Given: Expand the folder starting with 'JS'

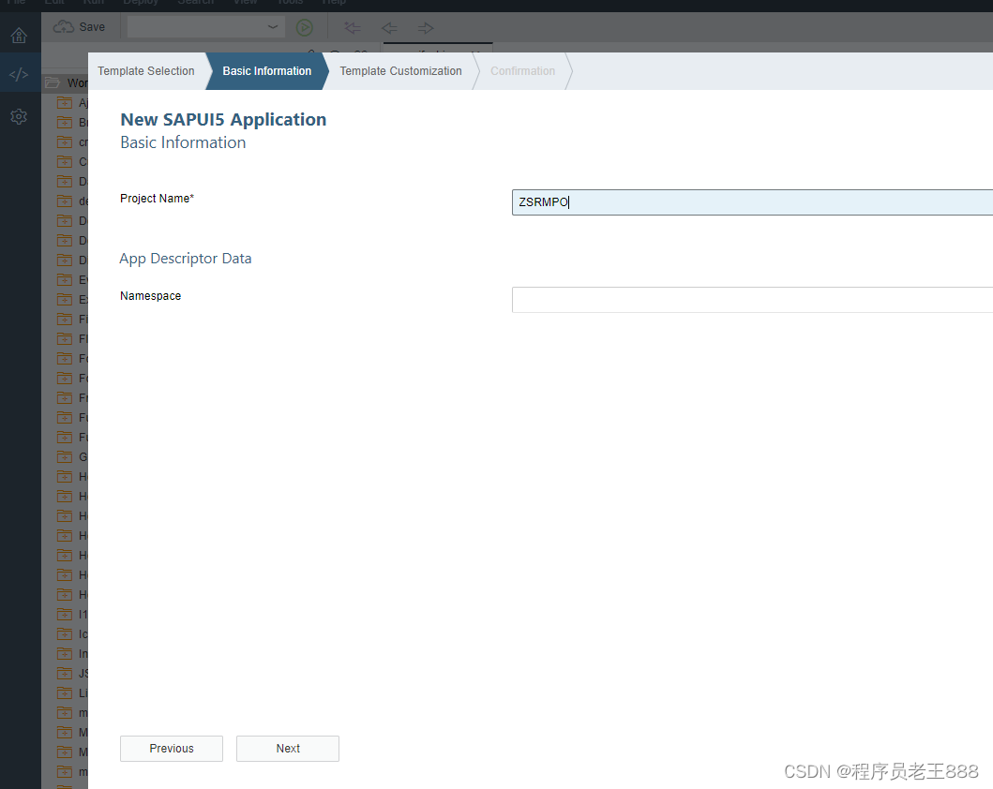Looking at the screenshot, I should [x=65, y=673].
